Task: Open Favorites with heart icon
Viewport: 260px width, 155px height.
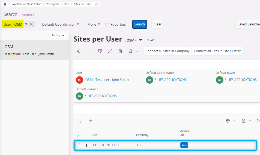Action: point(116,24)
